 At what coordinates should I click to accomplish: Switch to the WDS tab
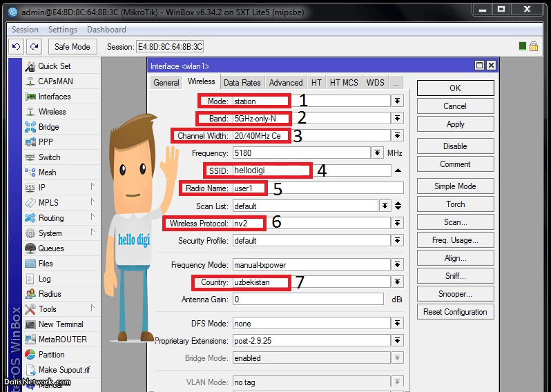pyautogui.click(x=376, y=83)
